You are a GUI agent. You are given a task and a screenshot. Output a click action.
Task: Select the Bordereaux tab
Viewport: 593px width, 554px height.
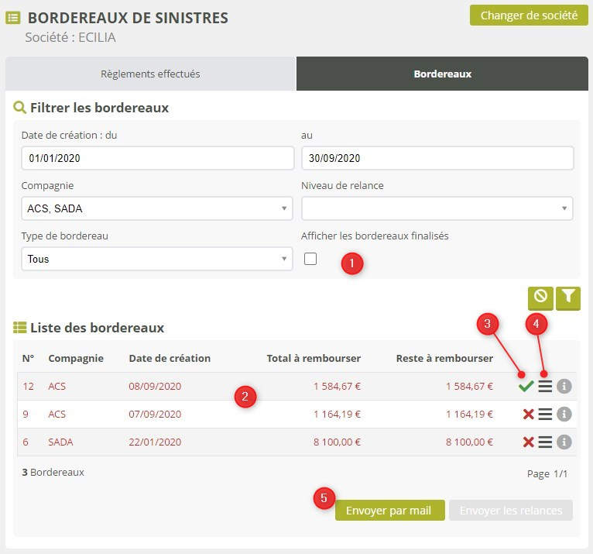pos(443,74)
